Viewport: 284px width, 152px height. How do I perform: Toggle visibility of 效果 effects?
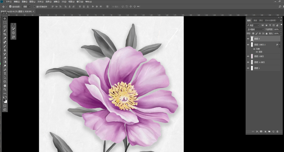click(254, 49)
